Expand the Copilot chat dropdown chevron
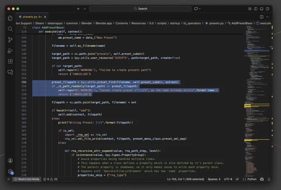The height and width of the screenshot is (190, 281). tap(200, 9)
